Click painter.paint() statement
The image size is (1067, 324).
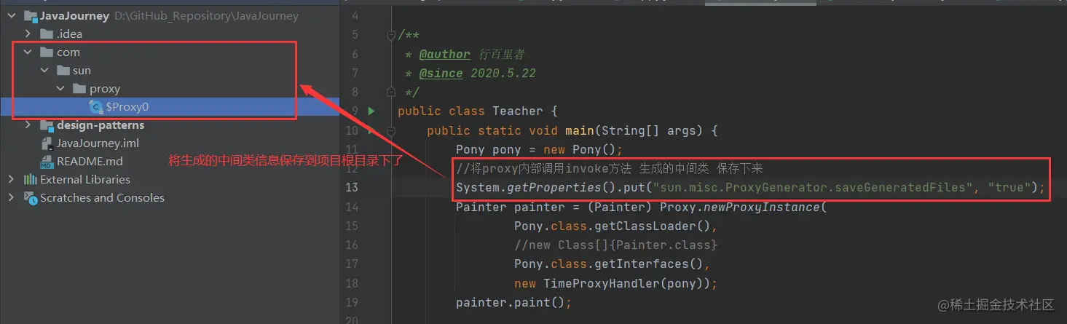514,301
